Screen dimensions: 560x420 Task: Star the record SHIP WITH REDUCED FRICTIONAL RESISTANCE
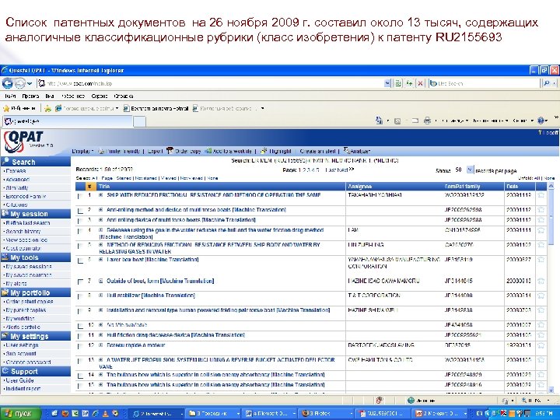click(541, 195)
